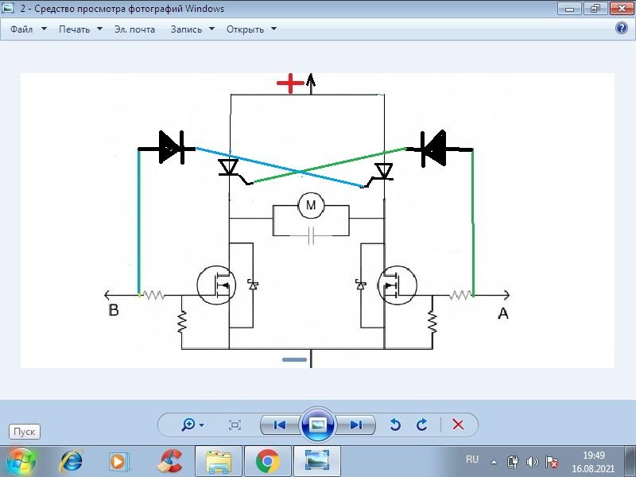Open the Открыть menu
This screenshot has width=636, height=477.
(245, 29)
